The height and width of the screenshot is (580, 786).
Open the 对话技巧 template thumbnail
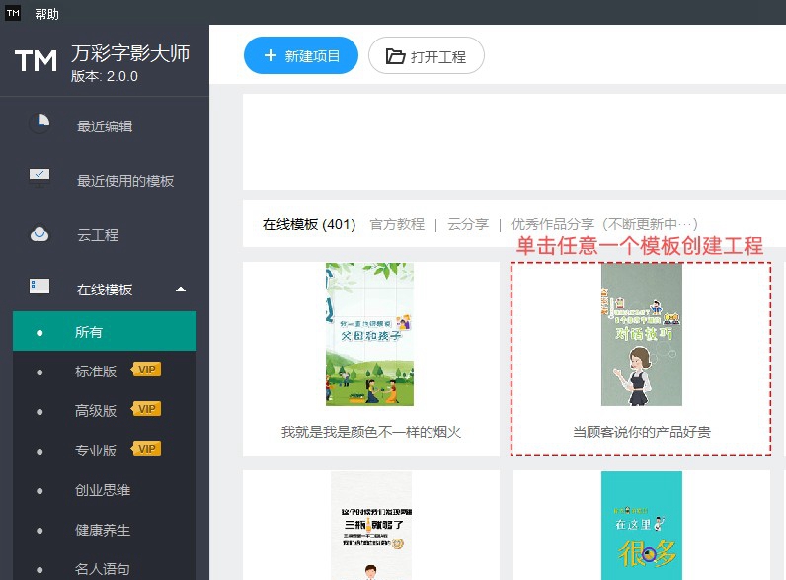[642, 334]
